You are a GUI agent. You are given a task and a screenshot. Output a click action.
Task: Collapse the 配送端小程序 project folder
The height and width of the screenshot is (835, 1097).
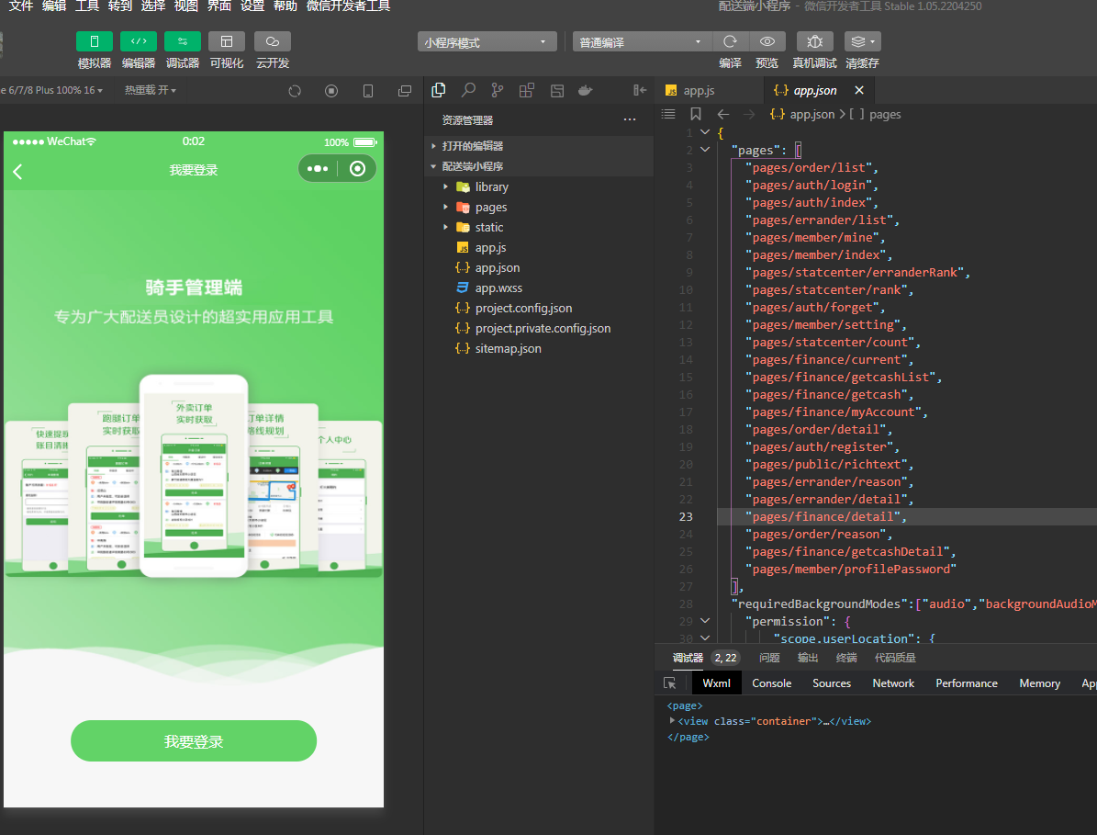click(433, 166)
